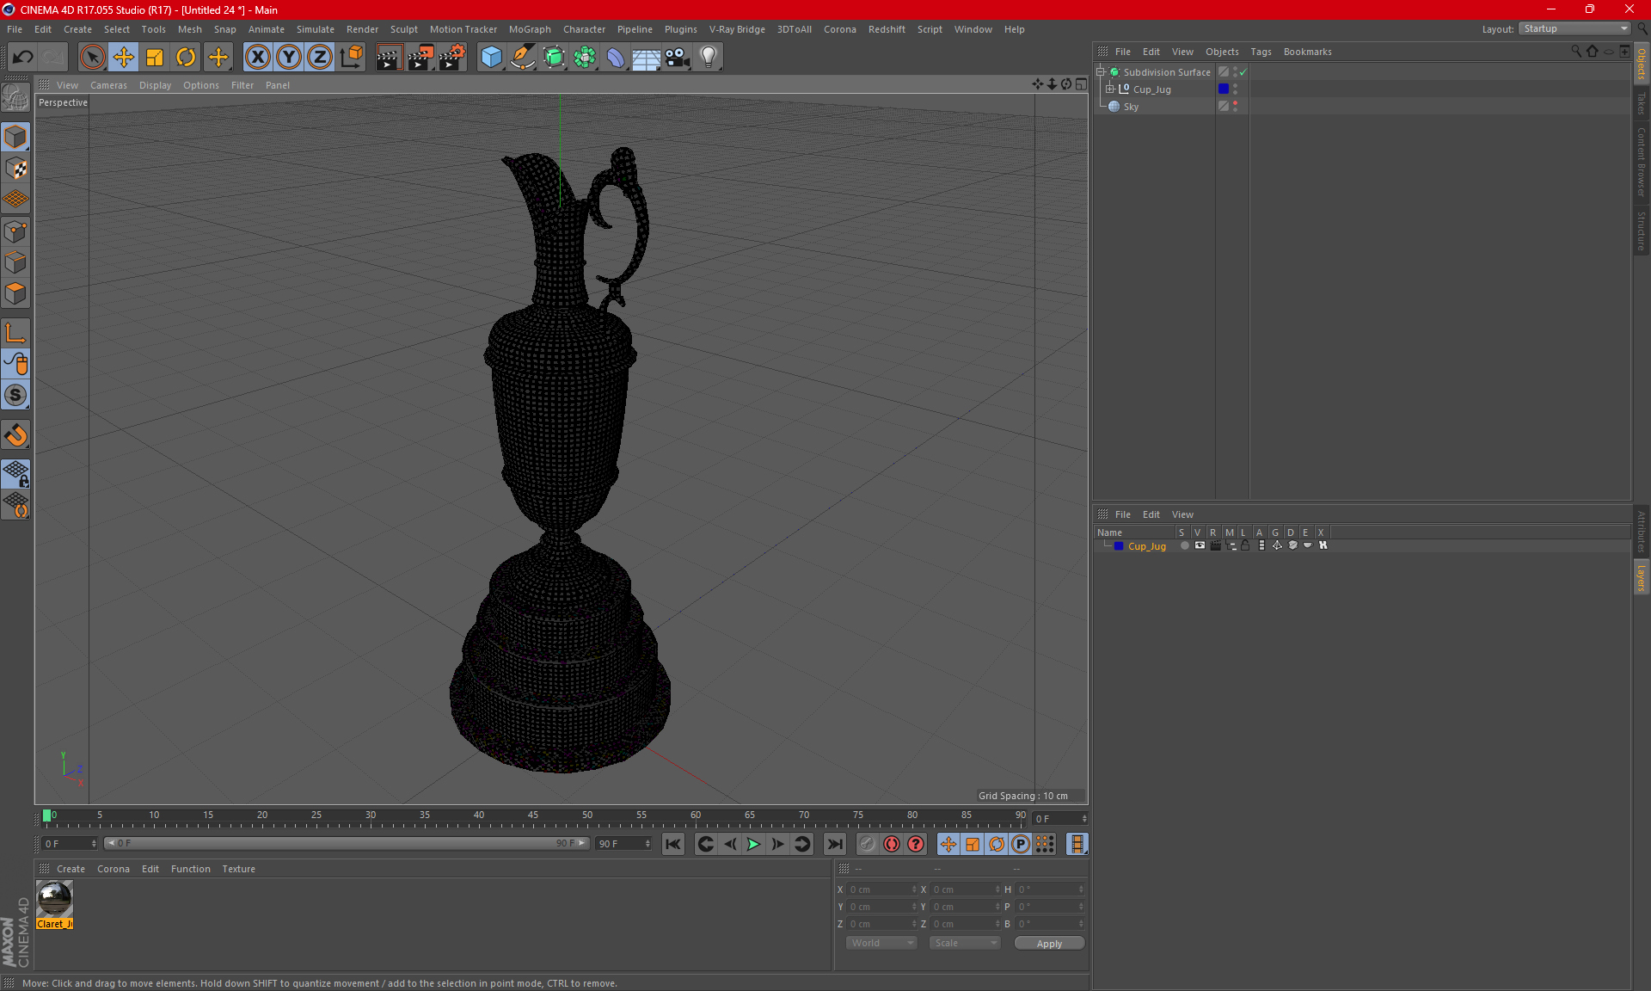1651x991 pixels.
Task: Switch to Texture mode icon
Action: coord(15,169)
